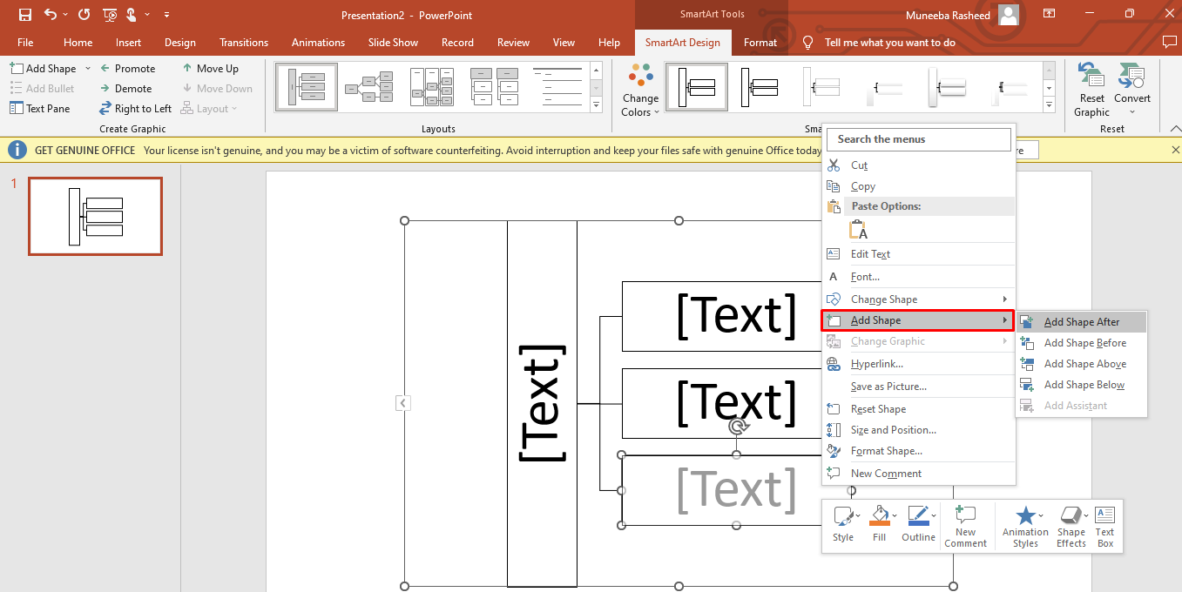1182x592 pixels.
Task: Select Add Shape Before
Action: [x=1082, y=342]
